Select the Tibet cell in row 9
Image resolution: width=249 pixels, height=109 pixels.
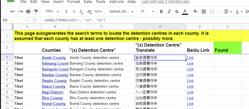27,92
